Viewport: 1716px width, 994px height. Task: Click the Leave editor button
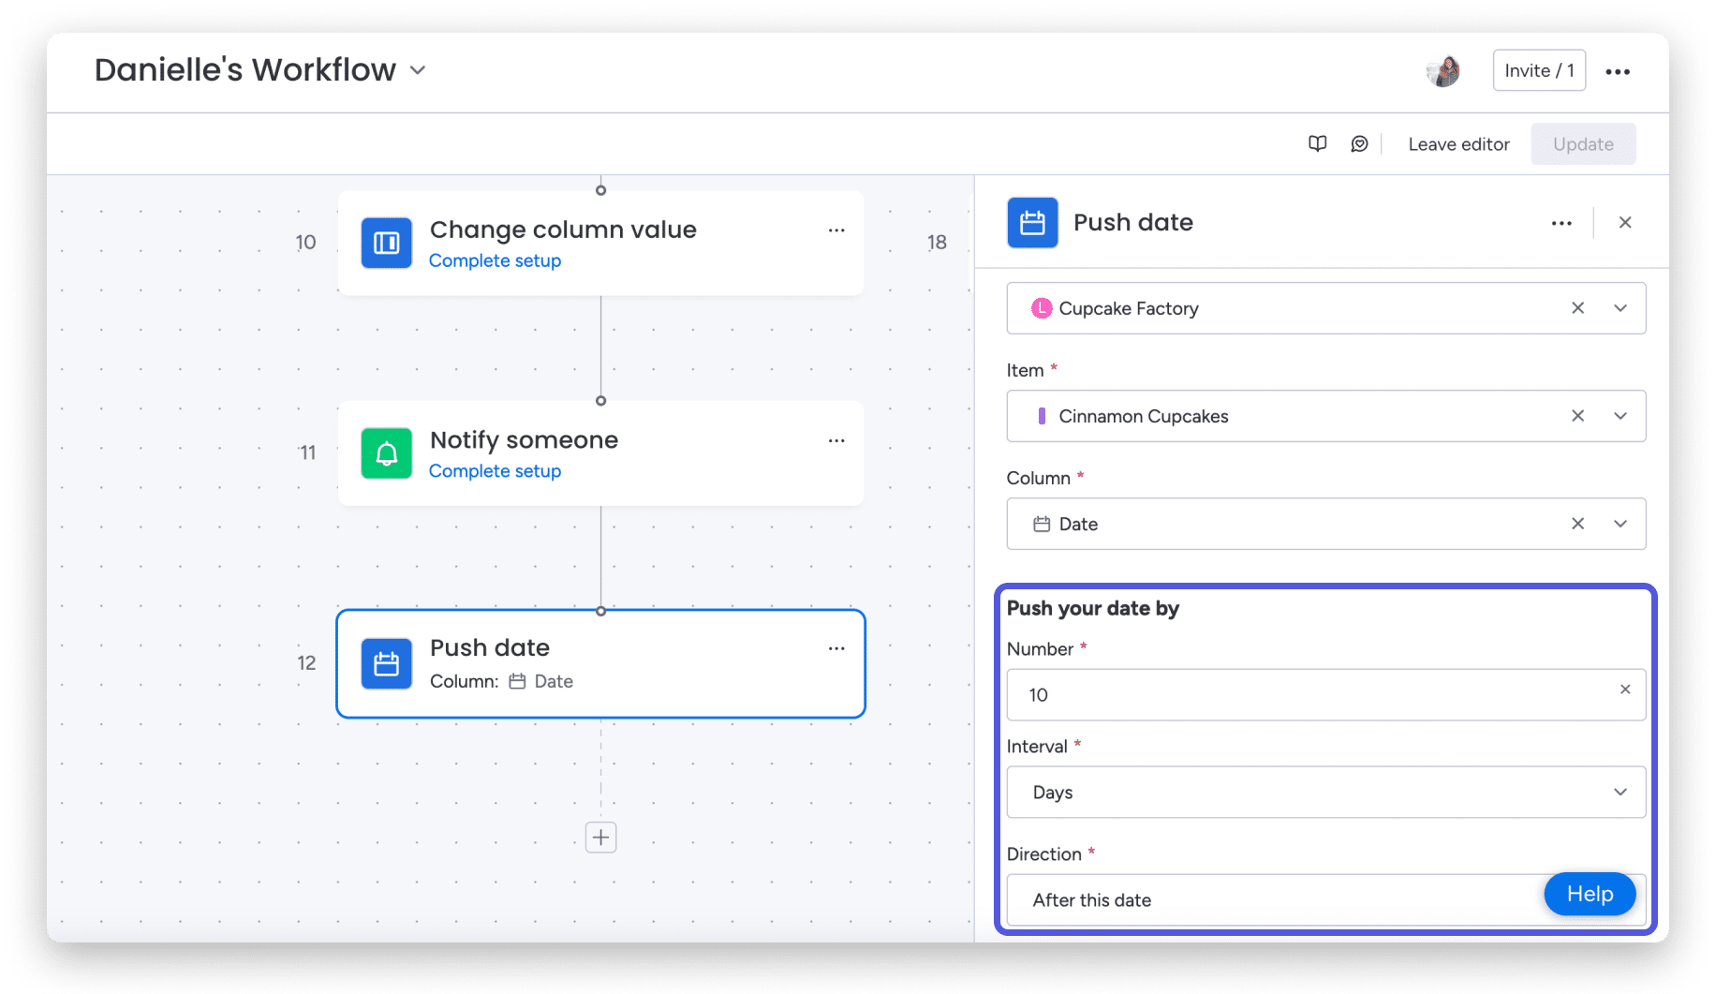tap(1458, 144)
